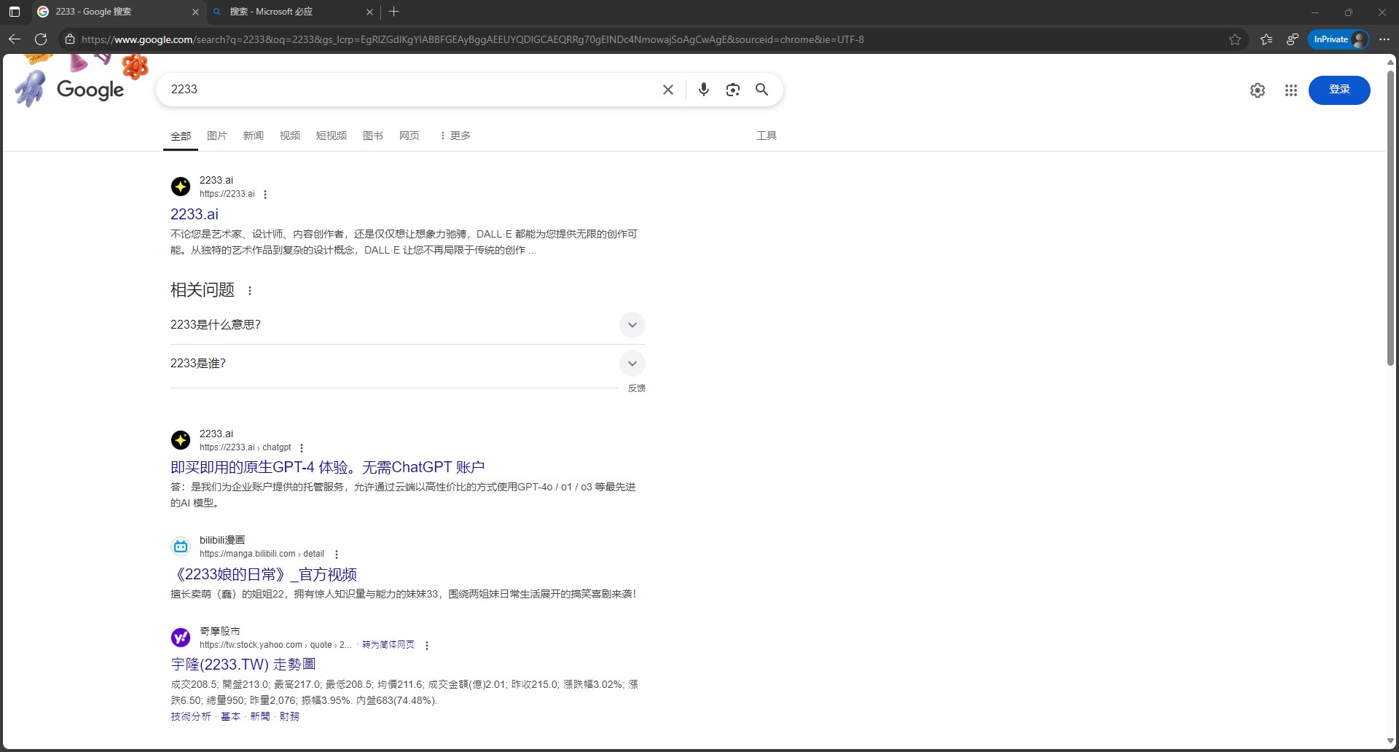The image size is (1399, 752).
Task: Submit search with magnifier icon
Action: click(x=761, y=90)
